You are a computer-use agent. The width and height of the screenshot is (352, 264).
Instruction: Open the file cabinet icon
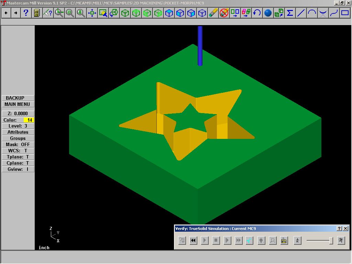click(37, 13)
